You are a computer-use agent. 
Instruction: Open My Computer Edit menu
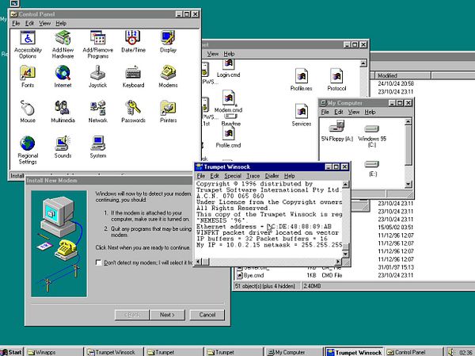tap(339, 113)
